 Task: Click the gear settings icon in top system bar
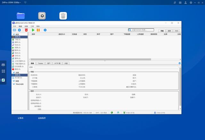click(191, 3)
